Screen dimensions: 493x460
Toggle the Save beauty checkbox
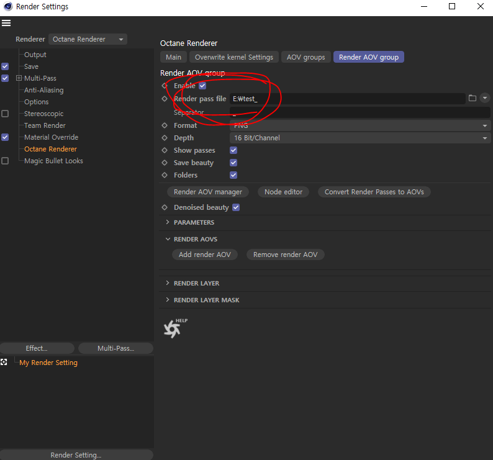coord(233,163)
